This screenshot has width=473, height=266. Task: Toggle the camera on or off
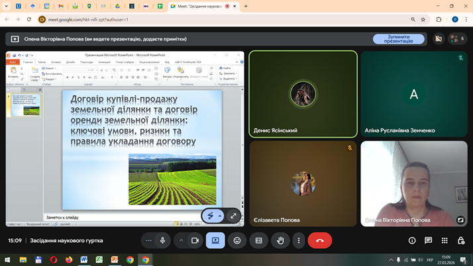point(195,240)
